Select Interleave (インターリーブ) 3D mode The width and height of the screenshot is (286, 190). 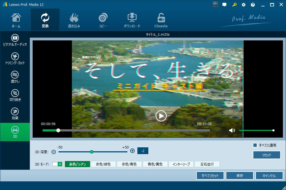click(x=181, y=164)
